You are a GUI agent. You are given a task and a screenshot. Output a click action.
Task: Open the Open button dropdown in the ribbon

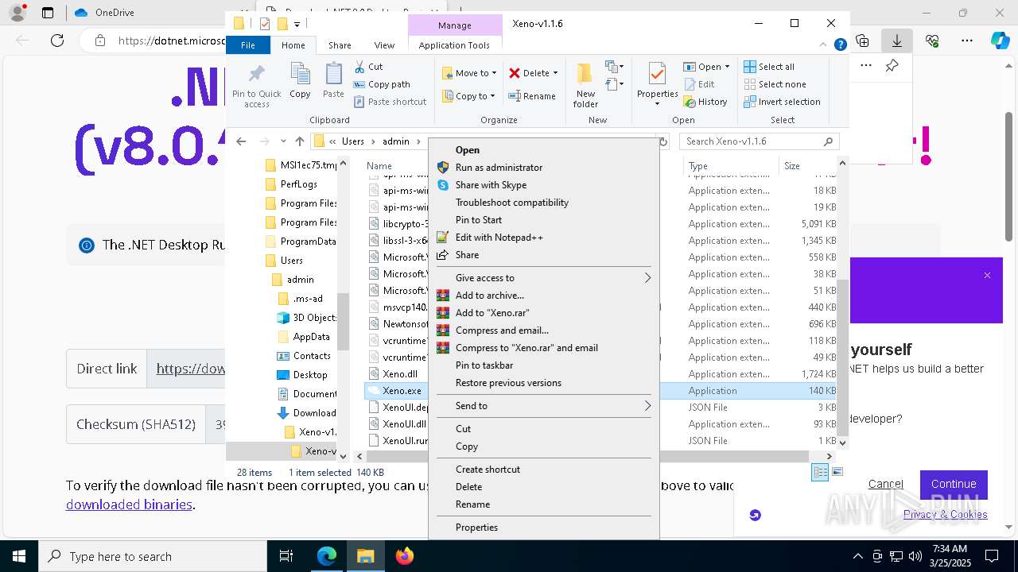coord(727,67)
